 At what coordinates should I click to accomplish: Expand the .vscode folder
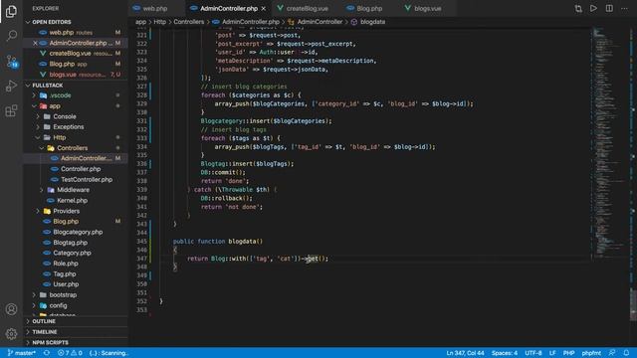click(x=60, y=95)
